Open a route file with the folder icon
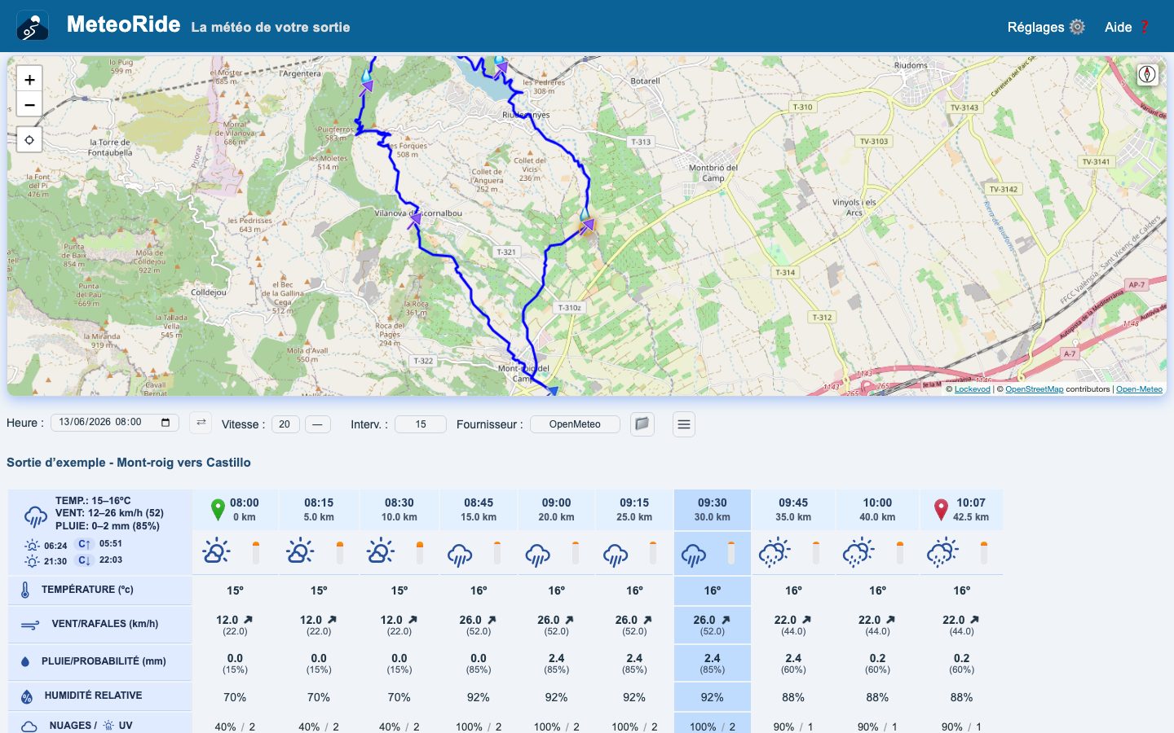 (642, 424)
